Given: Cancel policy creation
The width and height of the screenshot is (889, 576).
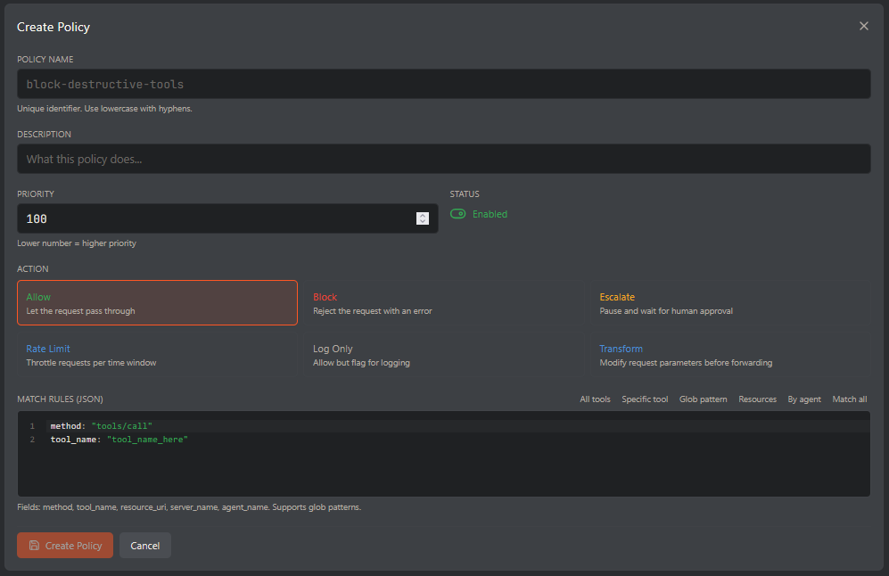Looking at the screenshot, I should pyautogui.click(x=144, y=545).
